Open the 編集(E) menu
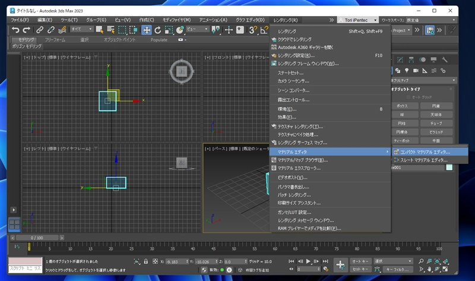 45,20
